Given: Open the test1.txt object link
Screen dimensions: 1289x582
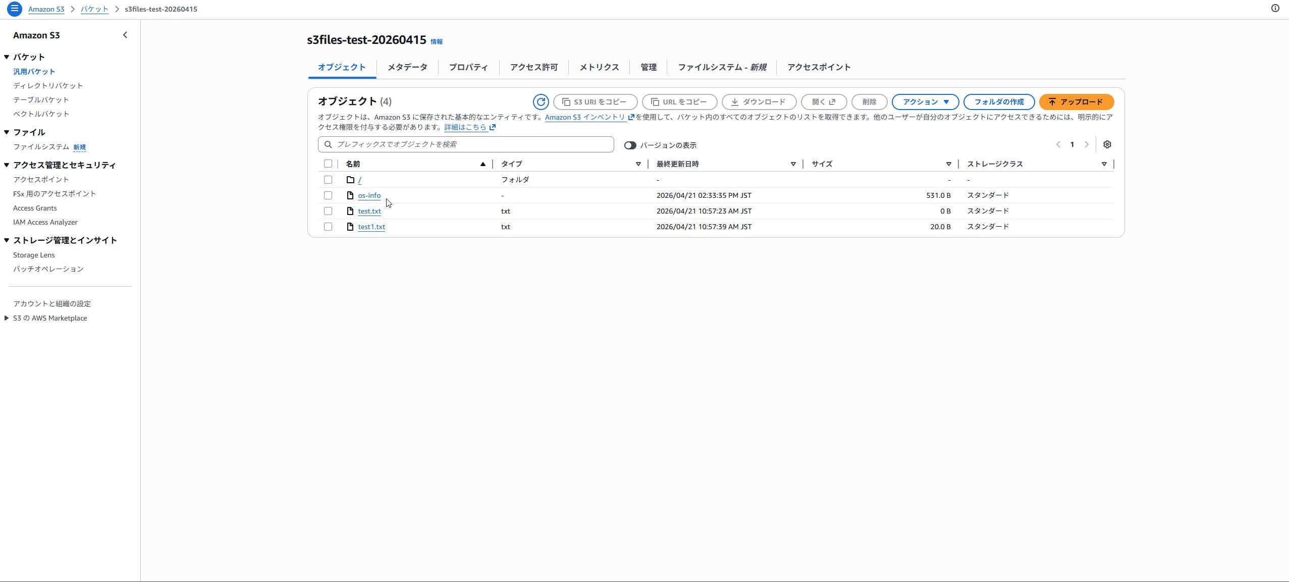Looking at the screenshot, I should [x=371, y=227].
